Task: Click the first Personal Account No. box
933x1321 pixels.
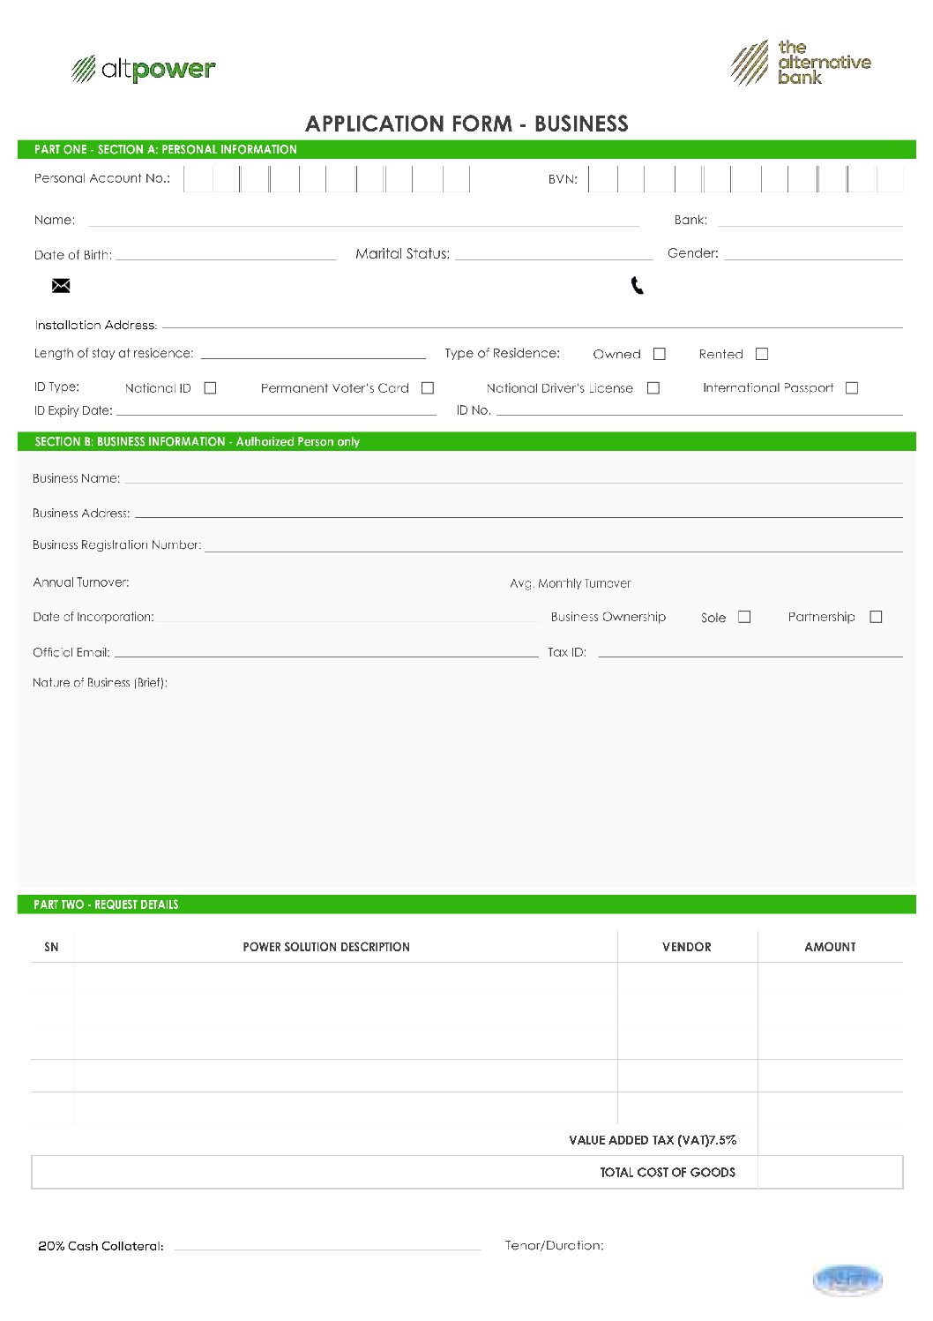Action: point(198,179)
